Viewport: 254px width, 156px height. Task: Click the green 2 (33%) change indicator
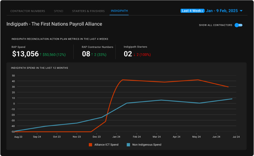click(x=99, y=55)
